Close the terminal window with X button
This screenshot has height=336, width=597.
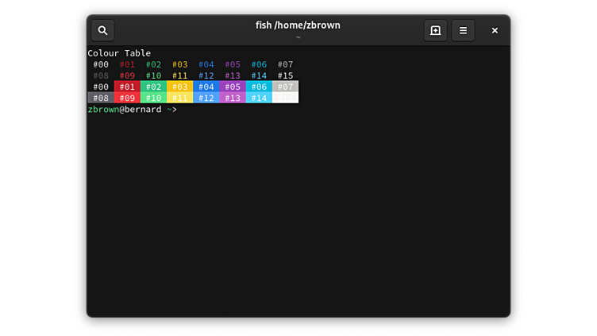[x=495, y=30]
